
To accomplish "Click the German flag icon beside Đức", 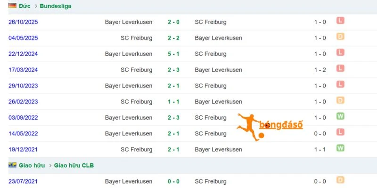I will (12, 6).
